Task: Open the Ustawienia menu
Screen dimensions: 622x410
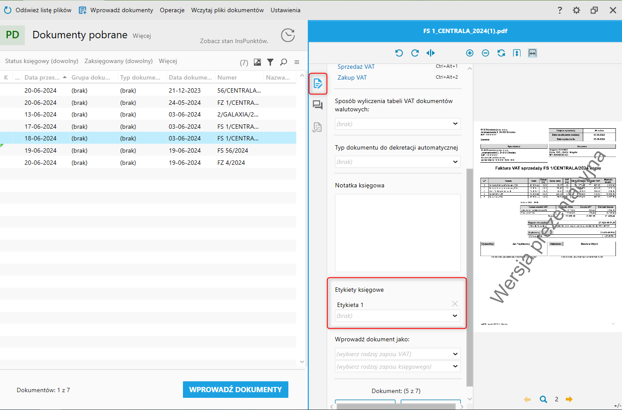Action: click(x=286, y=10)
